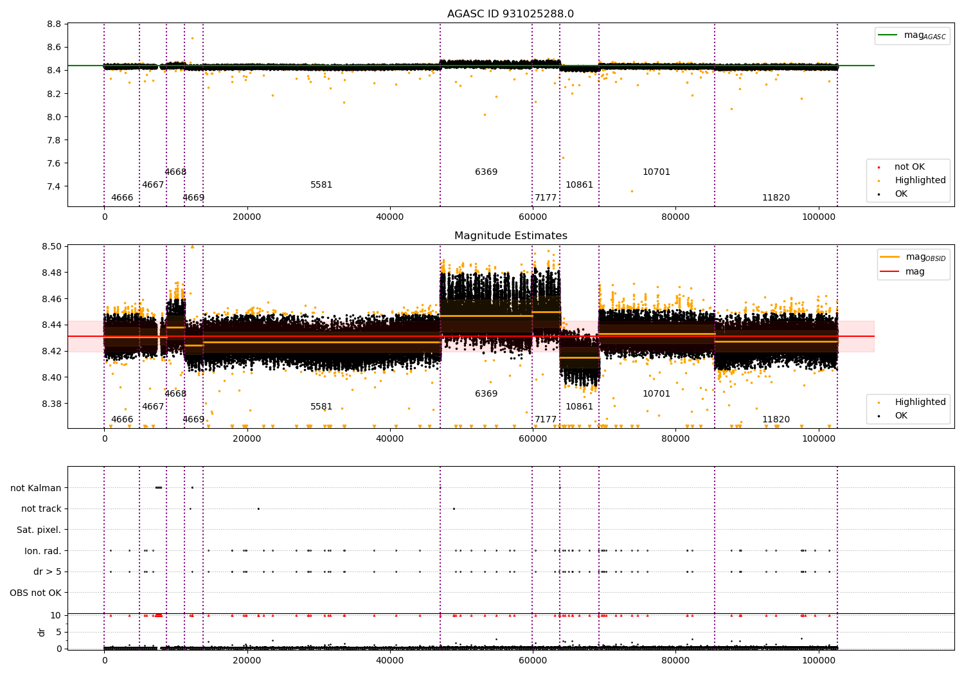The image size is (964, 675).
Task: Click the rotated 'dr' y-axis label
Action: [x=41, y=633]
